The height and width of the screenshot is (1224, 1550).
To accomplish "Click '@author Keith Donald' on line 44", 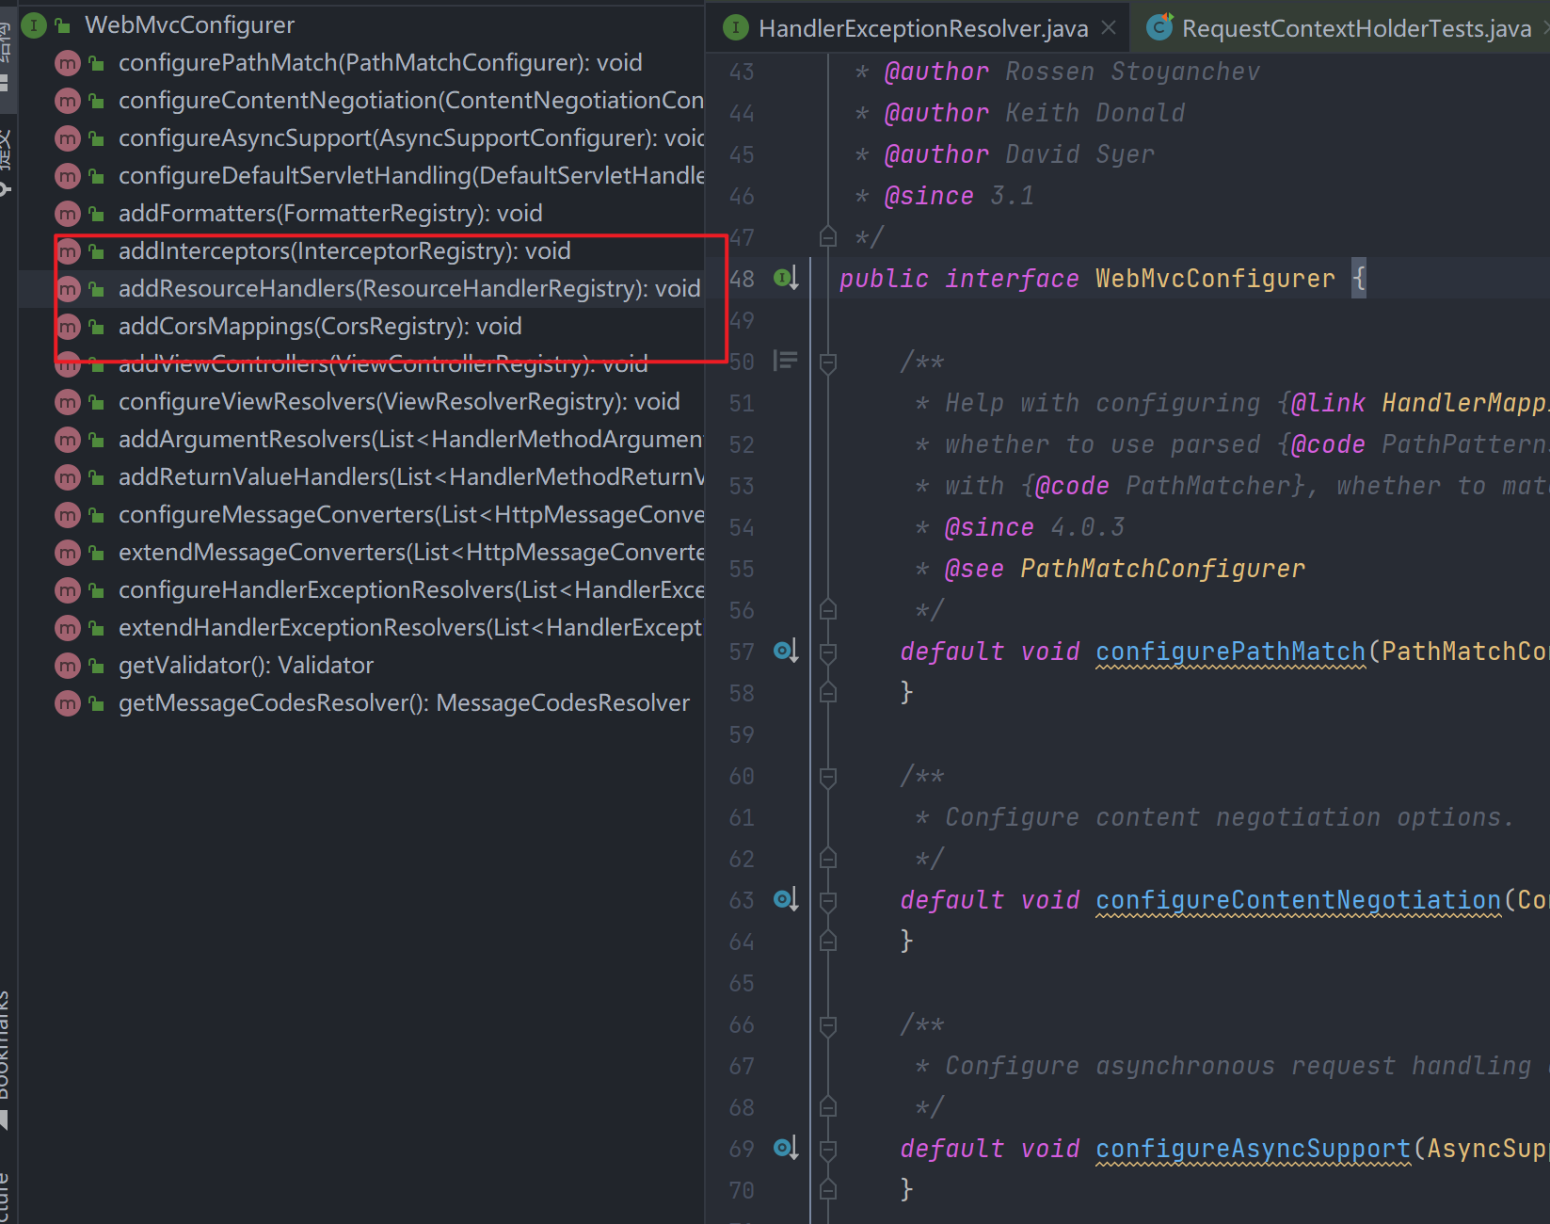I will pyautogui.click(x=1034, y=113).
